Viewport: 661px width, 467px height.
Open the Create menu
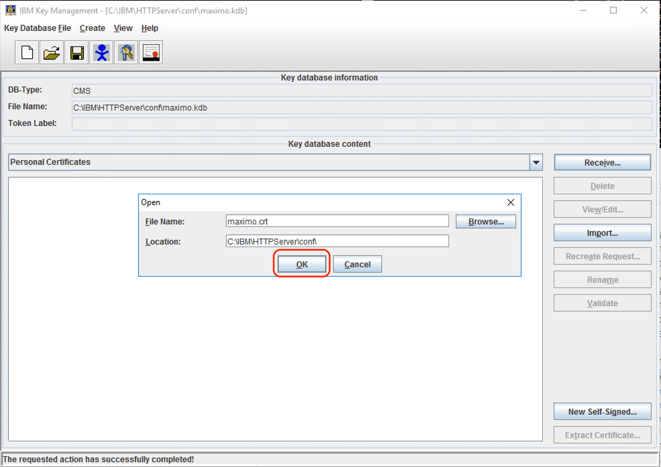92,28
